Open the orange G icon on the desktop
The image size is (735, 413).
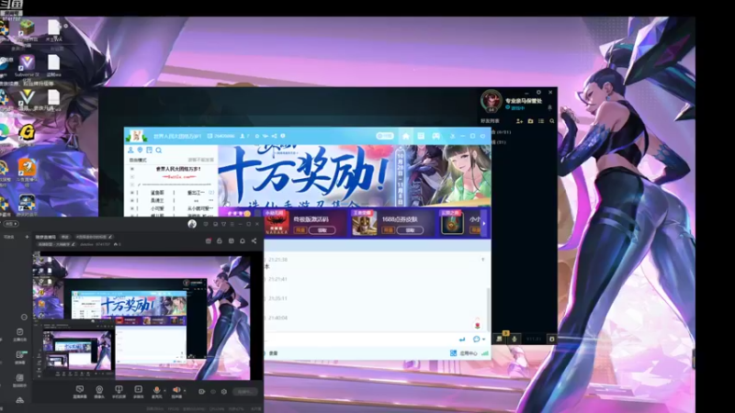(x=27, y=132)
